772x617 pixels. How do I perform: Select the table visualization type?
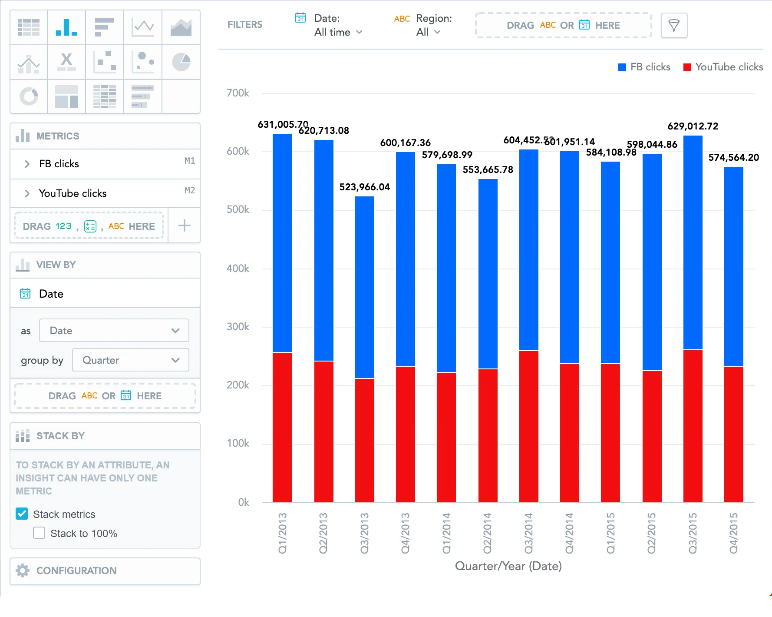(28, 27)
